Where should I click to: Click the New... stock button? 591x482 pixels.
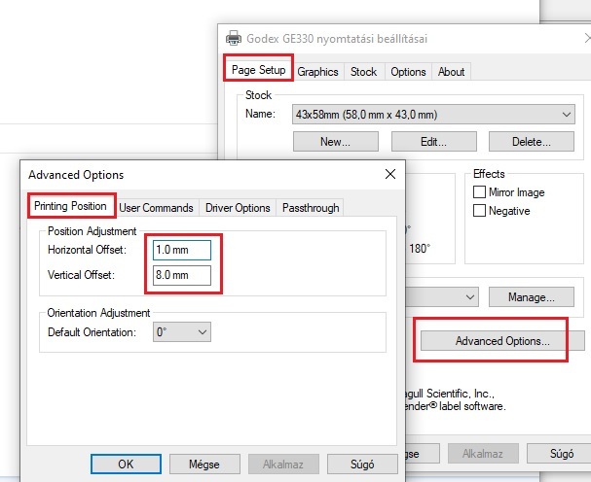335,142
